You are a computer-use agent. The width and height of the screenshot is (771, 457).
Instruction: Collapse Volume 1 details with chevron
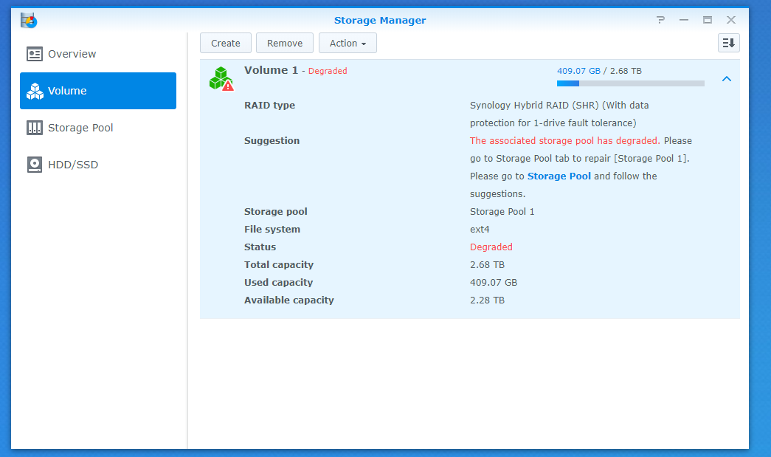[727, 79]
